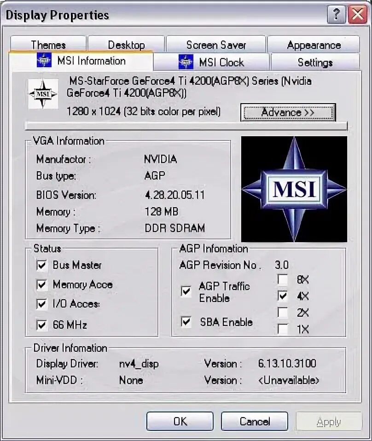Check the AGP 1X checkbox
This screenshot has width=372, height=441.
click(x=283, y=329)
